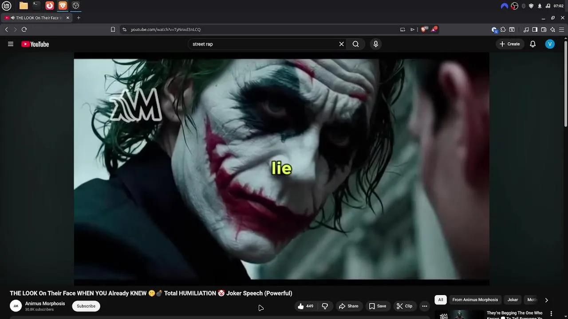Go forward to the next page
Screen dimensions: 568x319
click(x=15, y=29)
